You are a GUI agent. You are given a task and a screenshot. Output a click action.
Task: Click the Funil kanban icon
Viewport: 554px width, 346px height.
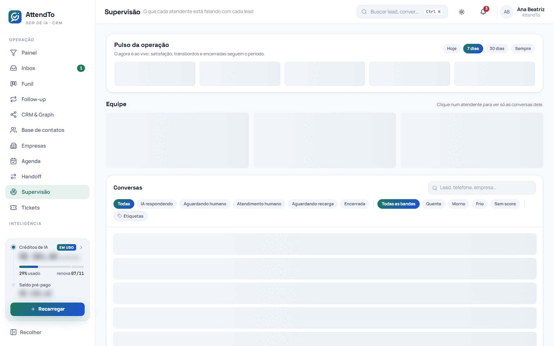(x=13, y=84)
